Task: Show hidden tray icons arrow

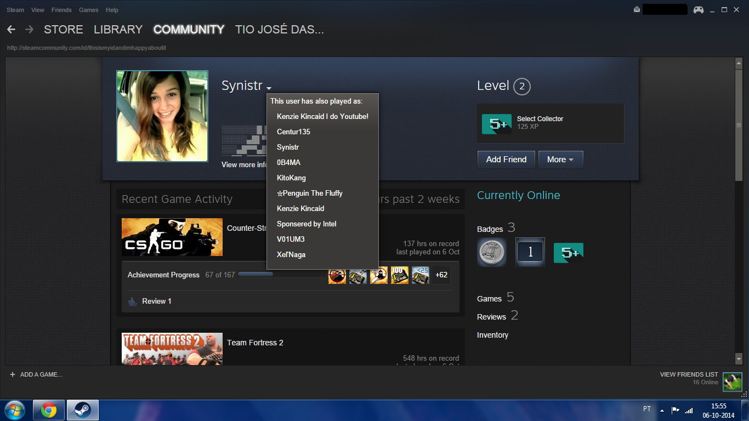Action: 662,410
